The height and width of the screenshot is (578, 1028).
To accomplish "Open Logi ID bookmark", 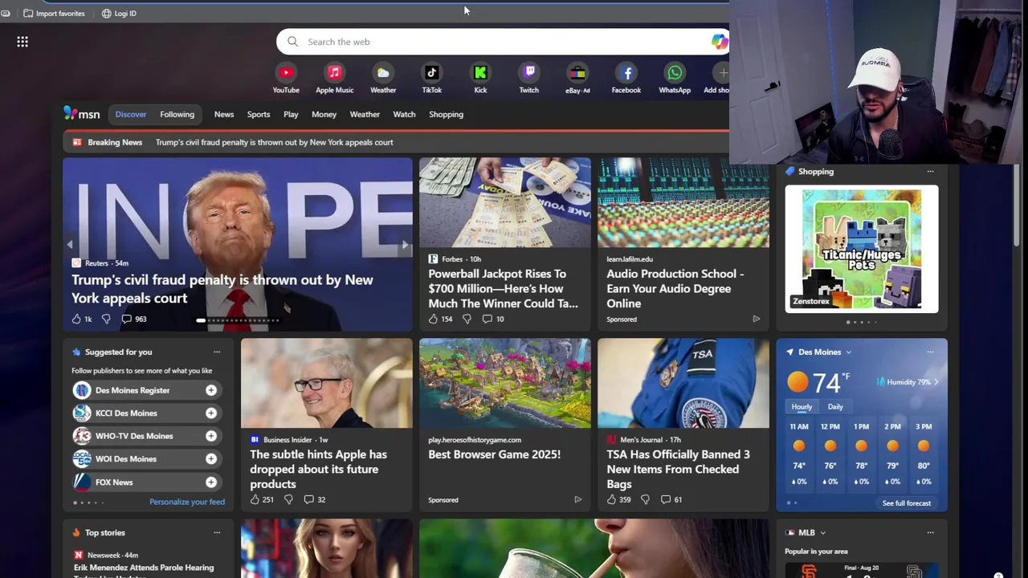I will [119, 14].
